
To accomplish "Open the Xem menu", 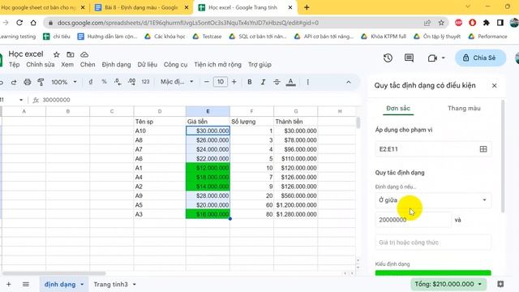I will 67,65.
